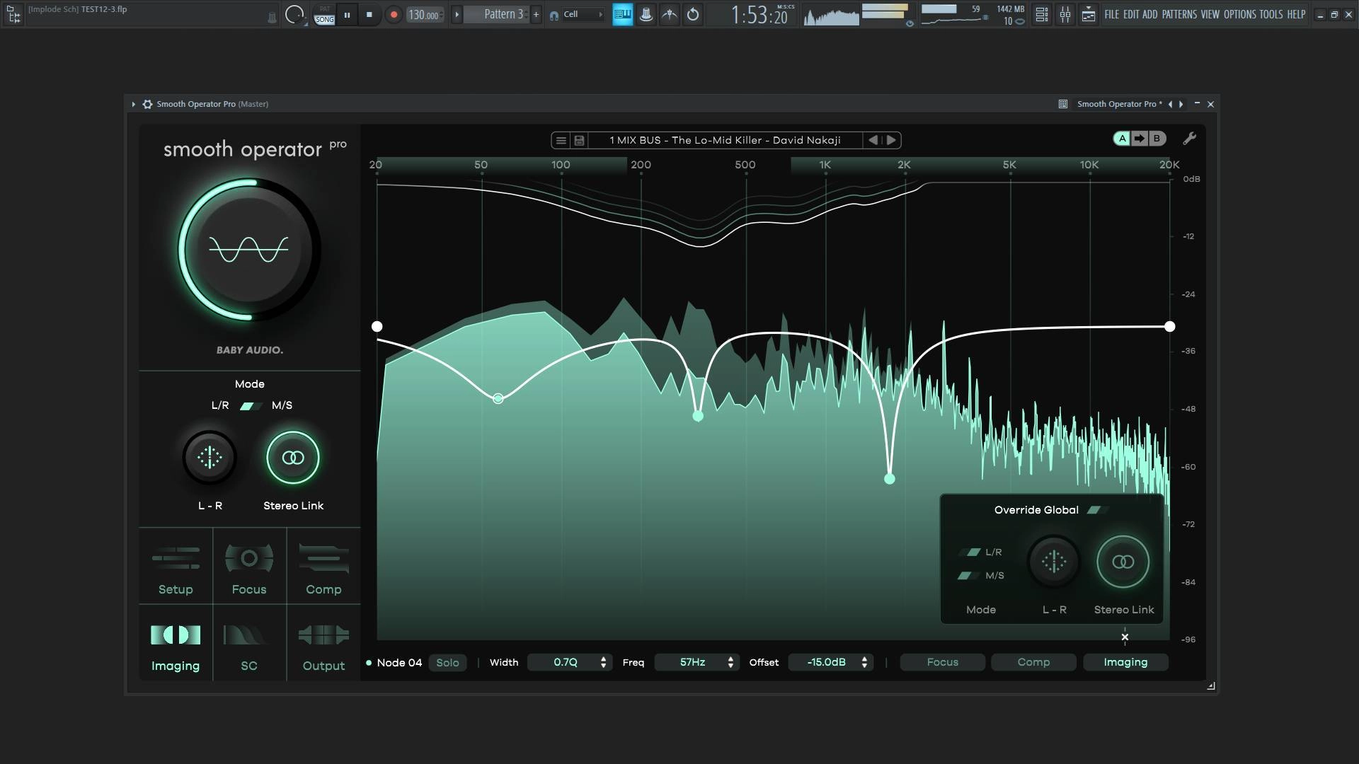Open node Focus settings button

pos(942,662)
